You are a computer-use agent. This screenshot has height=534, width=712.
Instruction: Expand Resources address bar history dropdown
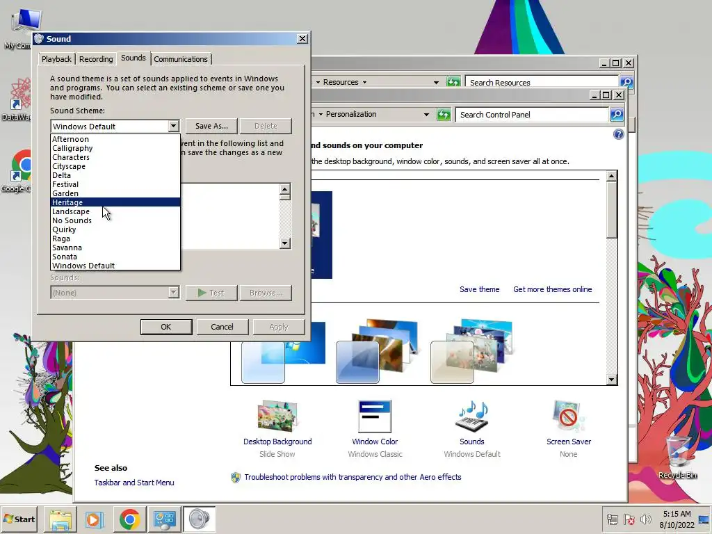pos(436,83)
